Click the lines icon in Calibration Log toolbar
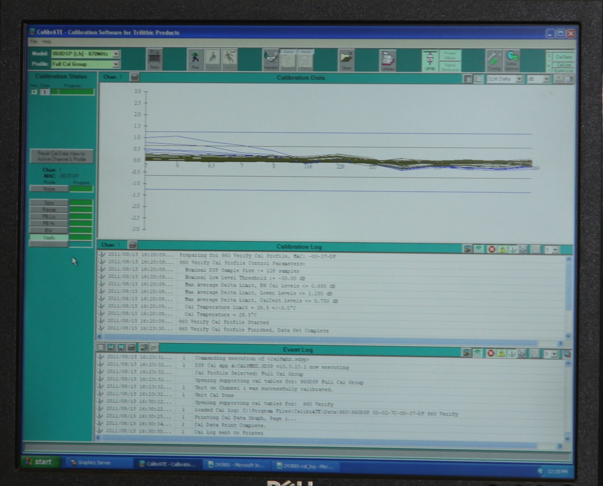 [x=478, y=249]
